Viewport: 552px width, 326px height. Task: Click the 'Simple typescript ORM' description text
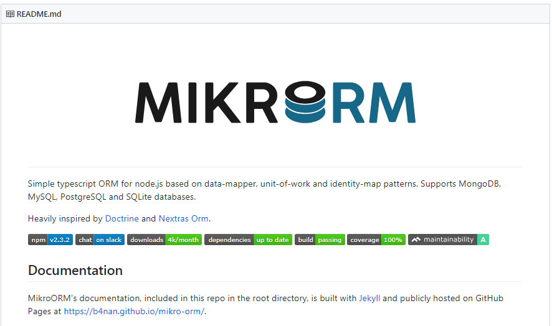264,190
